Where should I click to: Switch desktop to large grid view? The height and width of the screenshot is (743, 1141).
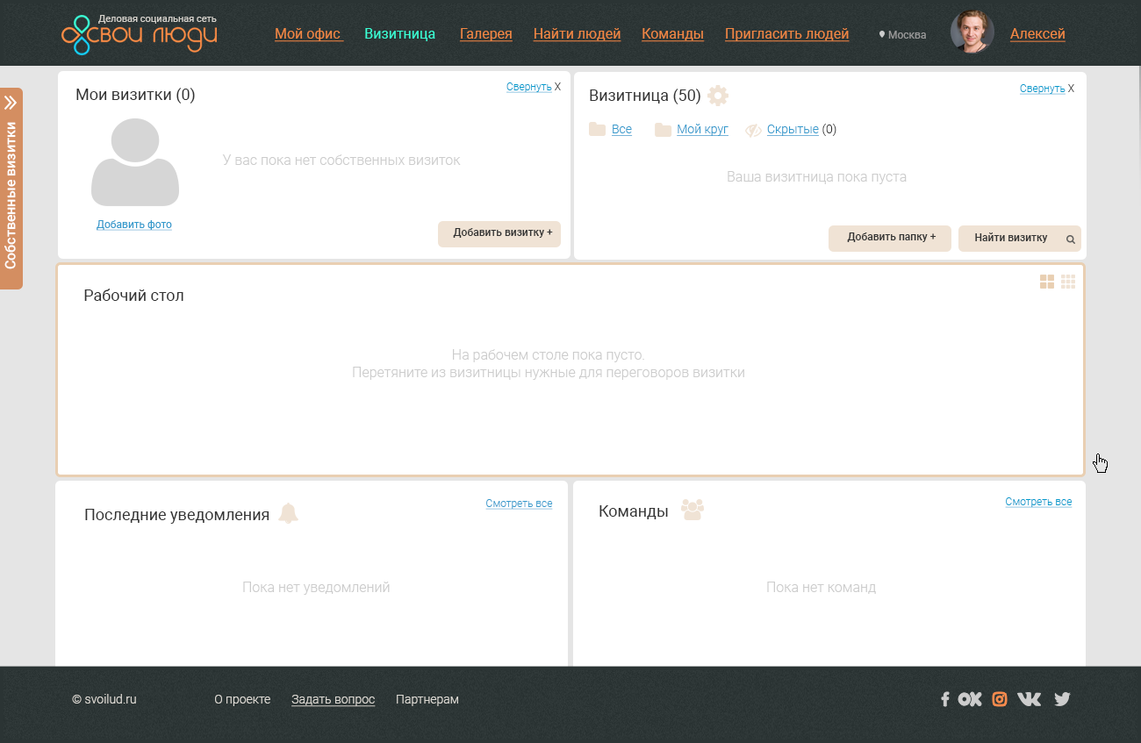1046,282
